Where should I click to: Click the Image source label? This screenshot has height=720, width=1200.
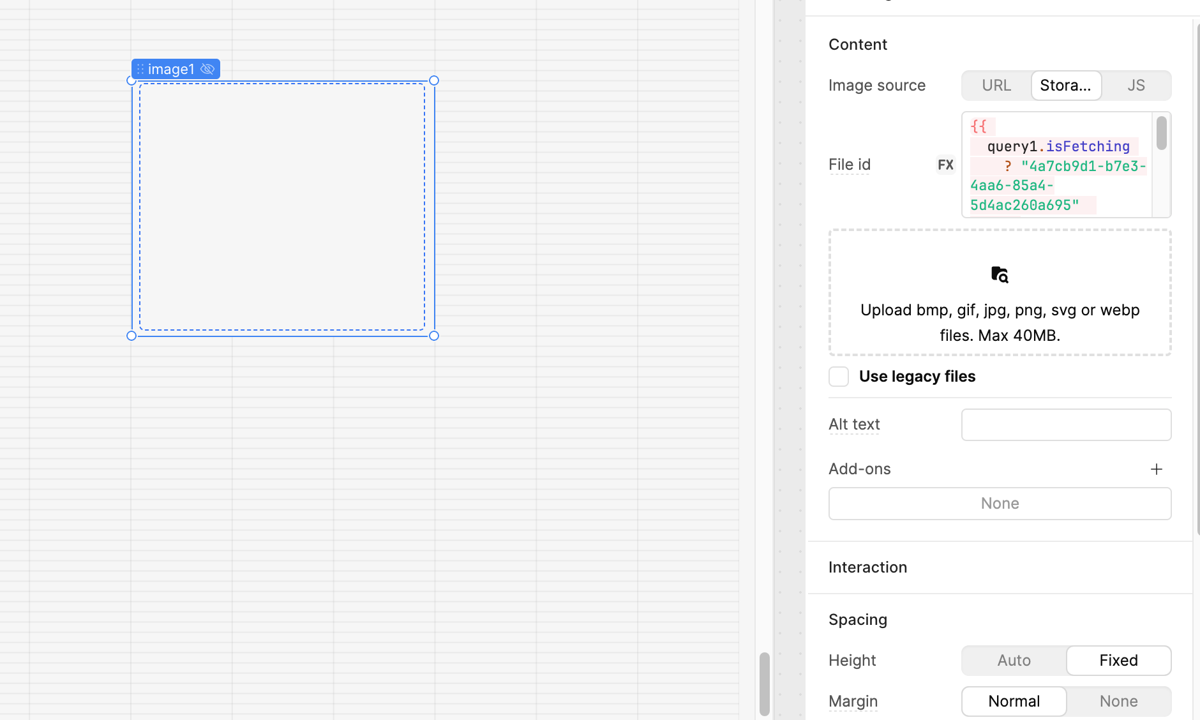pyautogui.click(x=877, y=86)
